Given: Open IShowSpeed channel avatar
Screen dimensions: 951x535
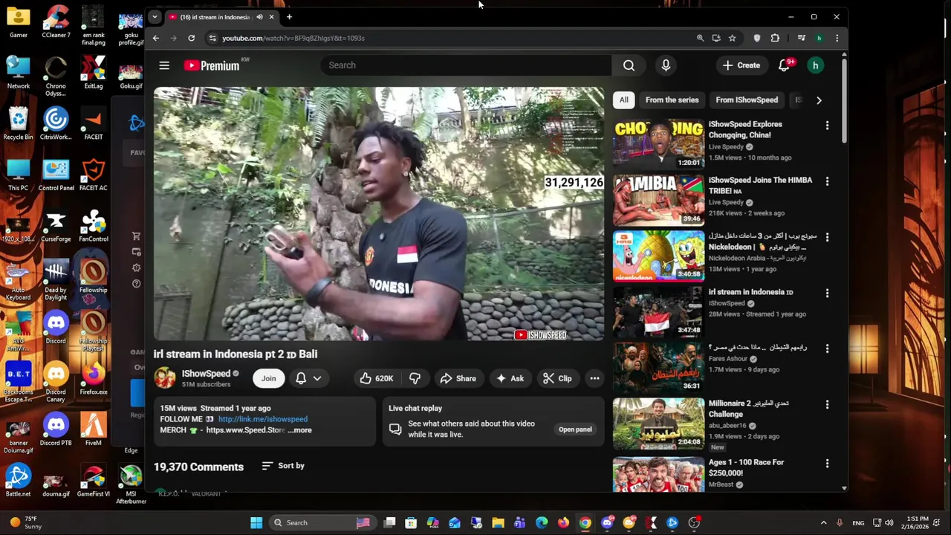Looking at the screenshot, I should 165,377.
